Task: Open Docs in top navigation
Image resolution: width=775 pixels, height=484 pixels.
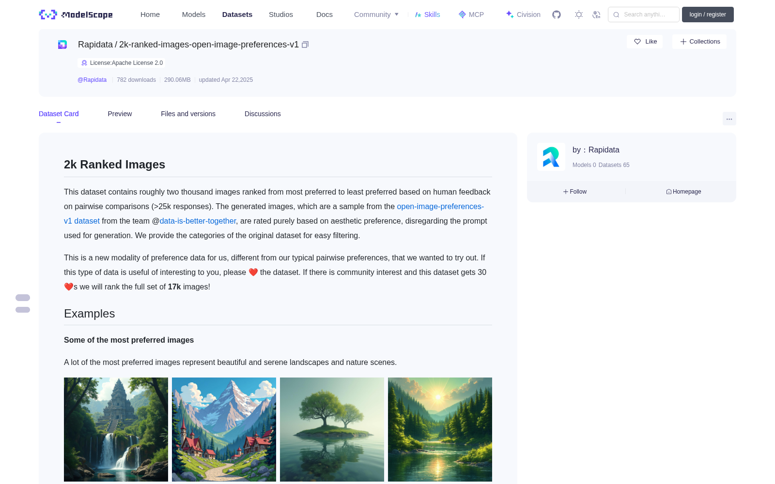Action: coord(325,15)
